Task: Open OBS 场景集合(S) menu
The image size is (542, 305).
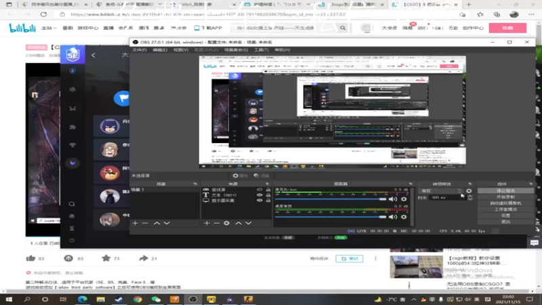Action: click(236, 49)
